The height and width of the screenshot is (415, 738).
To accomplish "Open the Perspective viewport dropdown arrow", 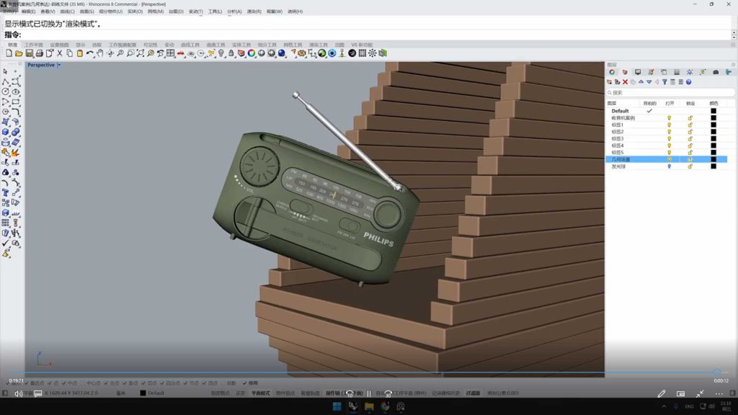I will tap(59, 65).
